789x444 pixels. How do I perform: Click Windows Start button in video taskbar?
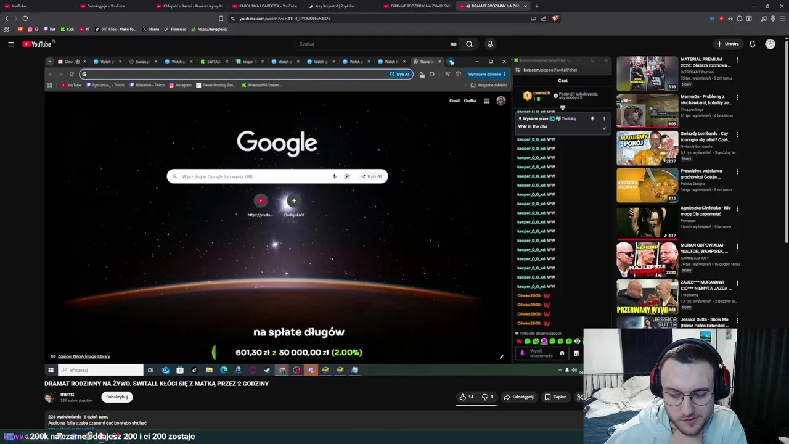(51, 370)
